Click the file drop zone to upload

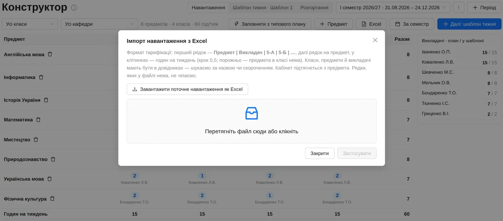point(252,121)
